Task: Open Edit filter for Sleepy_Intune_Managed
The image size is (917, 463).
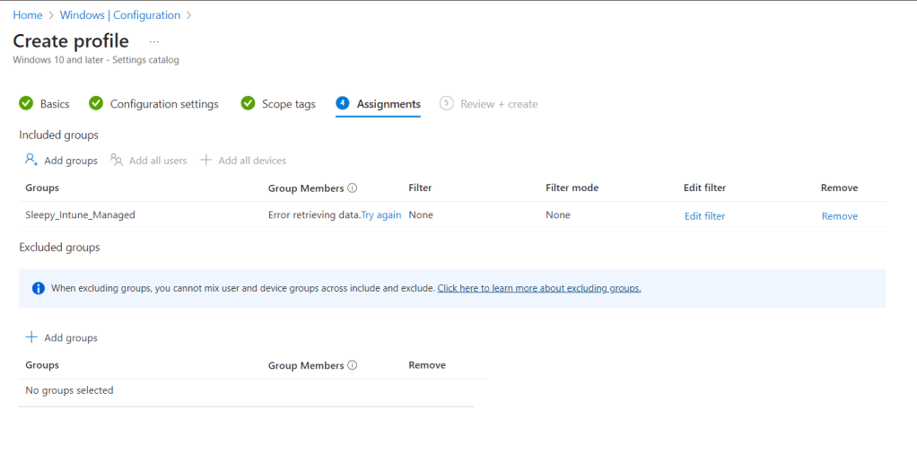Action: [x=704, y=216]
